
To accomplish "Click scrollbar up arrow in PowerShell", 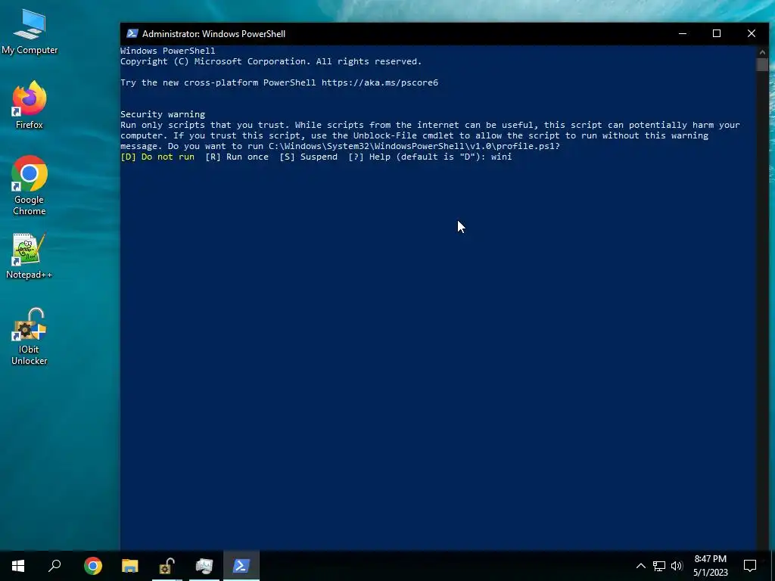I will click(762, 51).
